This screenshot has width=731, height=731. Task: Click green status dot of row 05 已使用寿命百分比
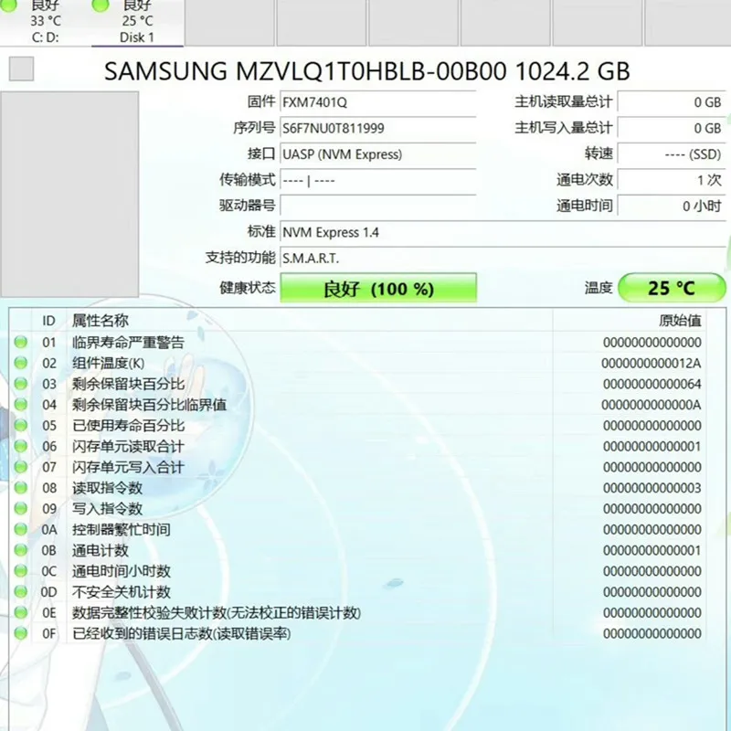pos(20,425)
